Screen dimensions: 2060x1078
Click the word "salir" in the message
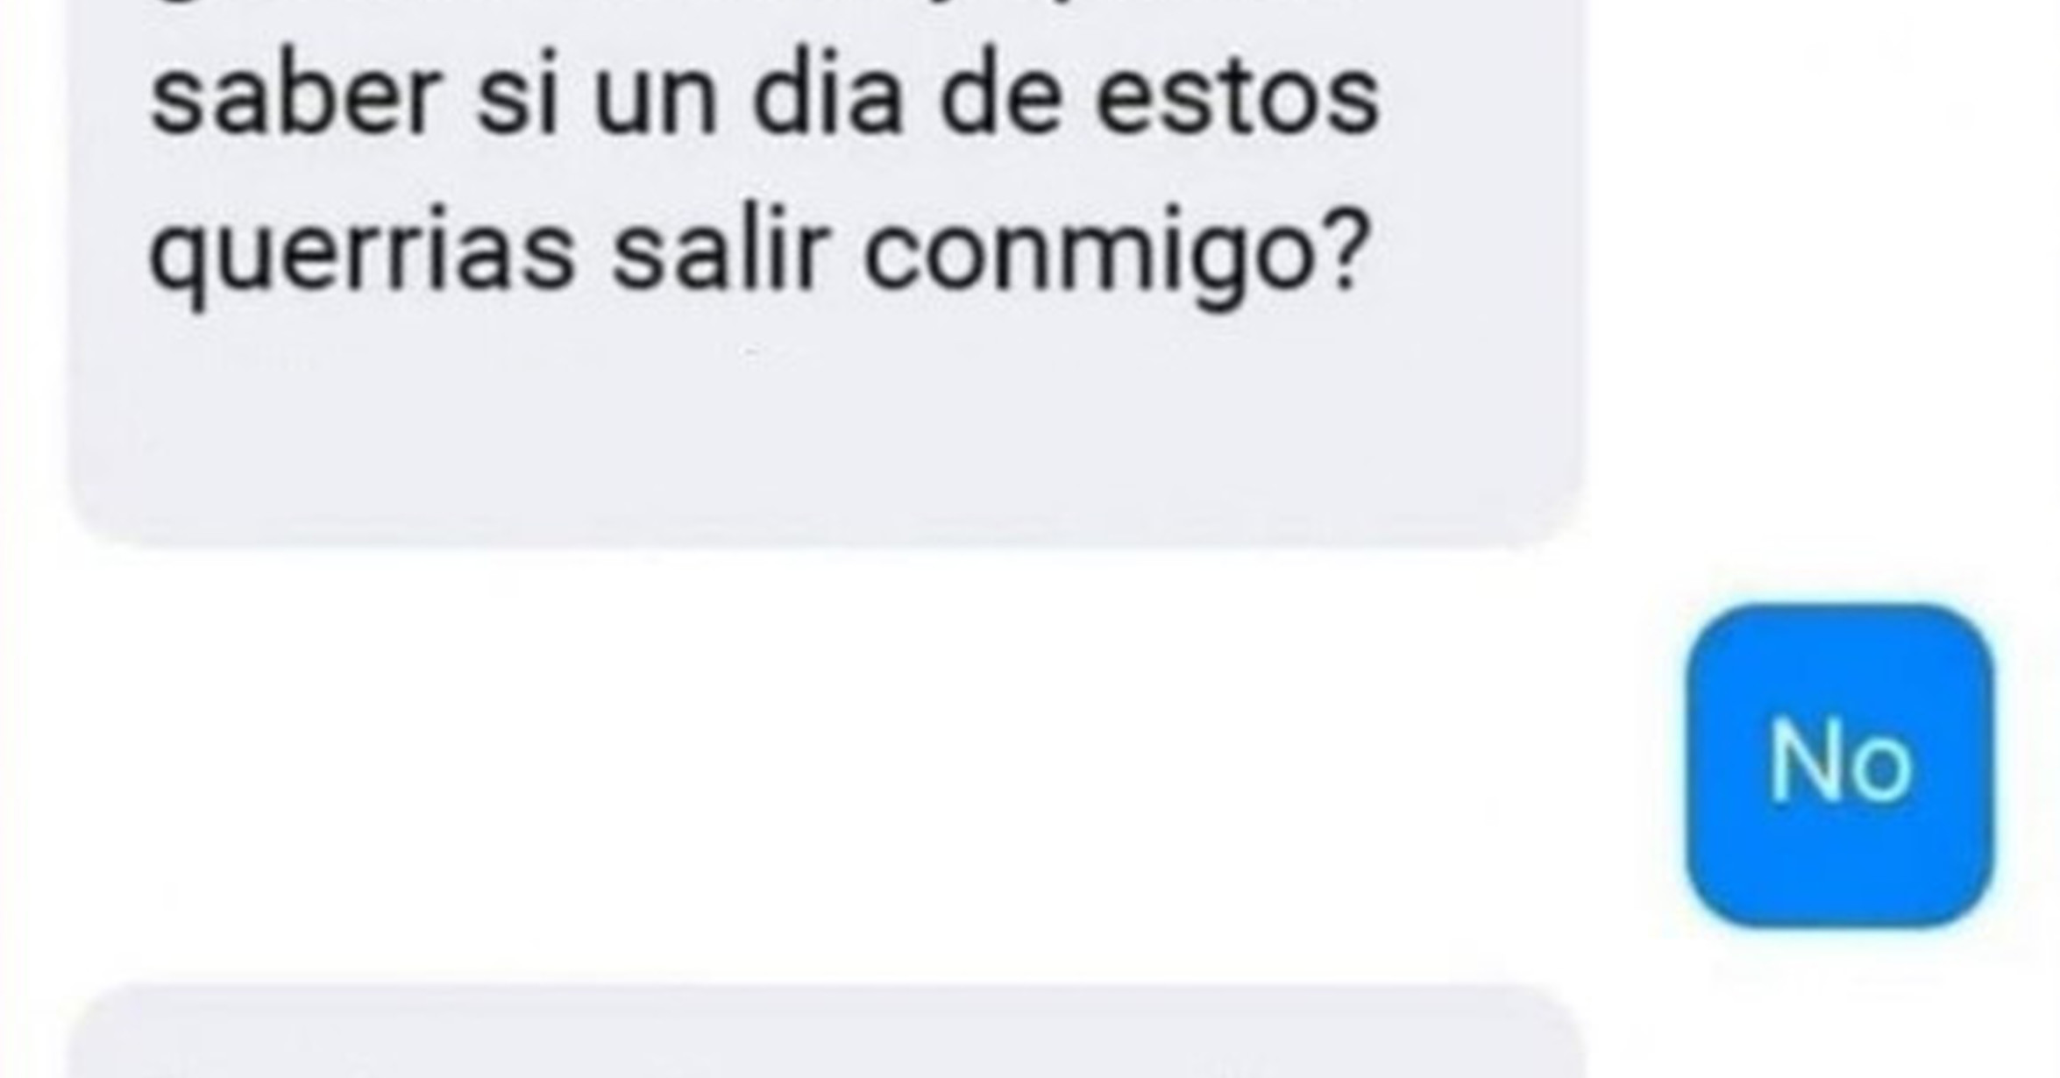point(719,251)
